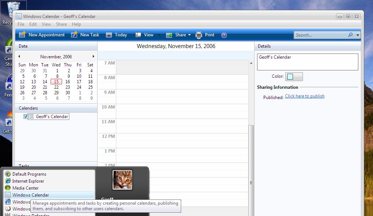The image size is (373, 216).
Task: Select Windows Calendar in the Start menu
Action: click(x=49, y=195)
